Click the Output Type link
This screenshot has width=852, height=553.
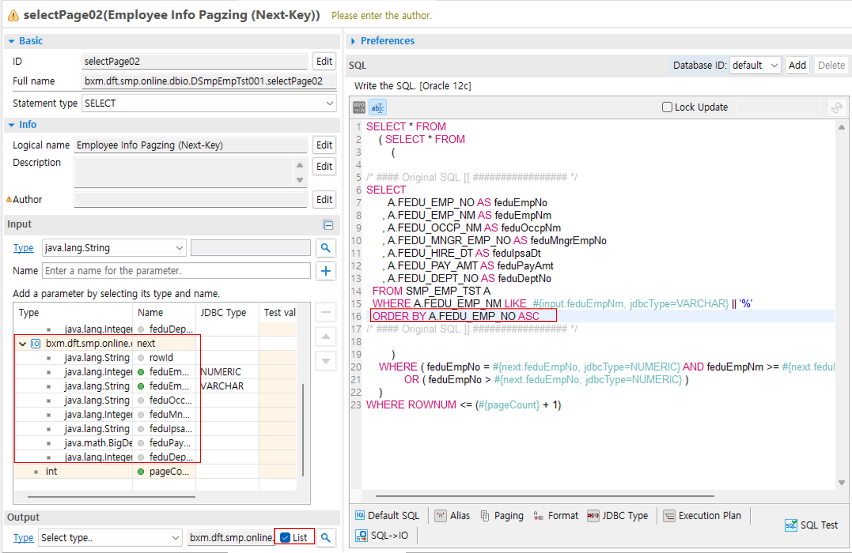pos(23,538)
